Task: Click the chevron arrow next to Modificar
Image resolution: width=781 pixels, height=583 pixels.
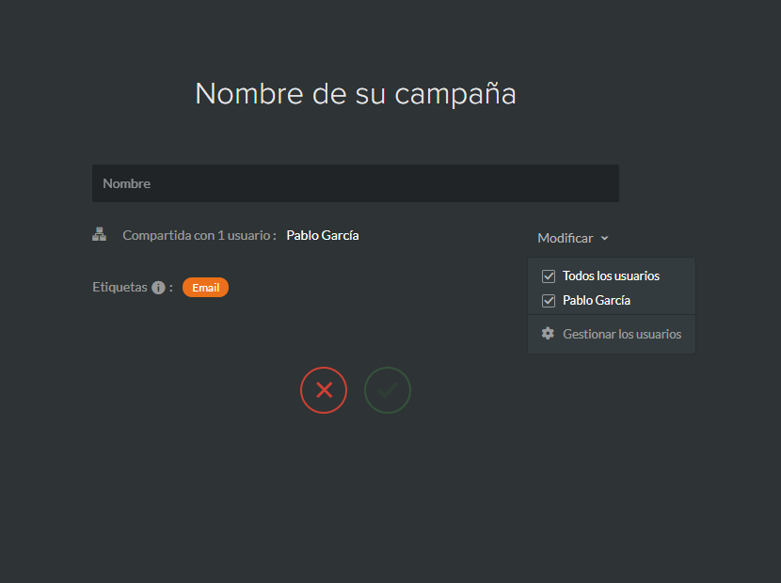Action: (604, 239)
